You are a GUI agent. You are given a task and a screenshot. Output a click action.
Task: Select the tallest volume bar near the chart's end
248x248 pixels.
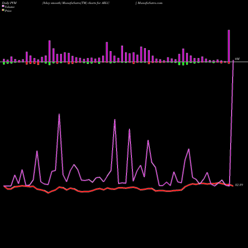point(229,46)
